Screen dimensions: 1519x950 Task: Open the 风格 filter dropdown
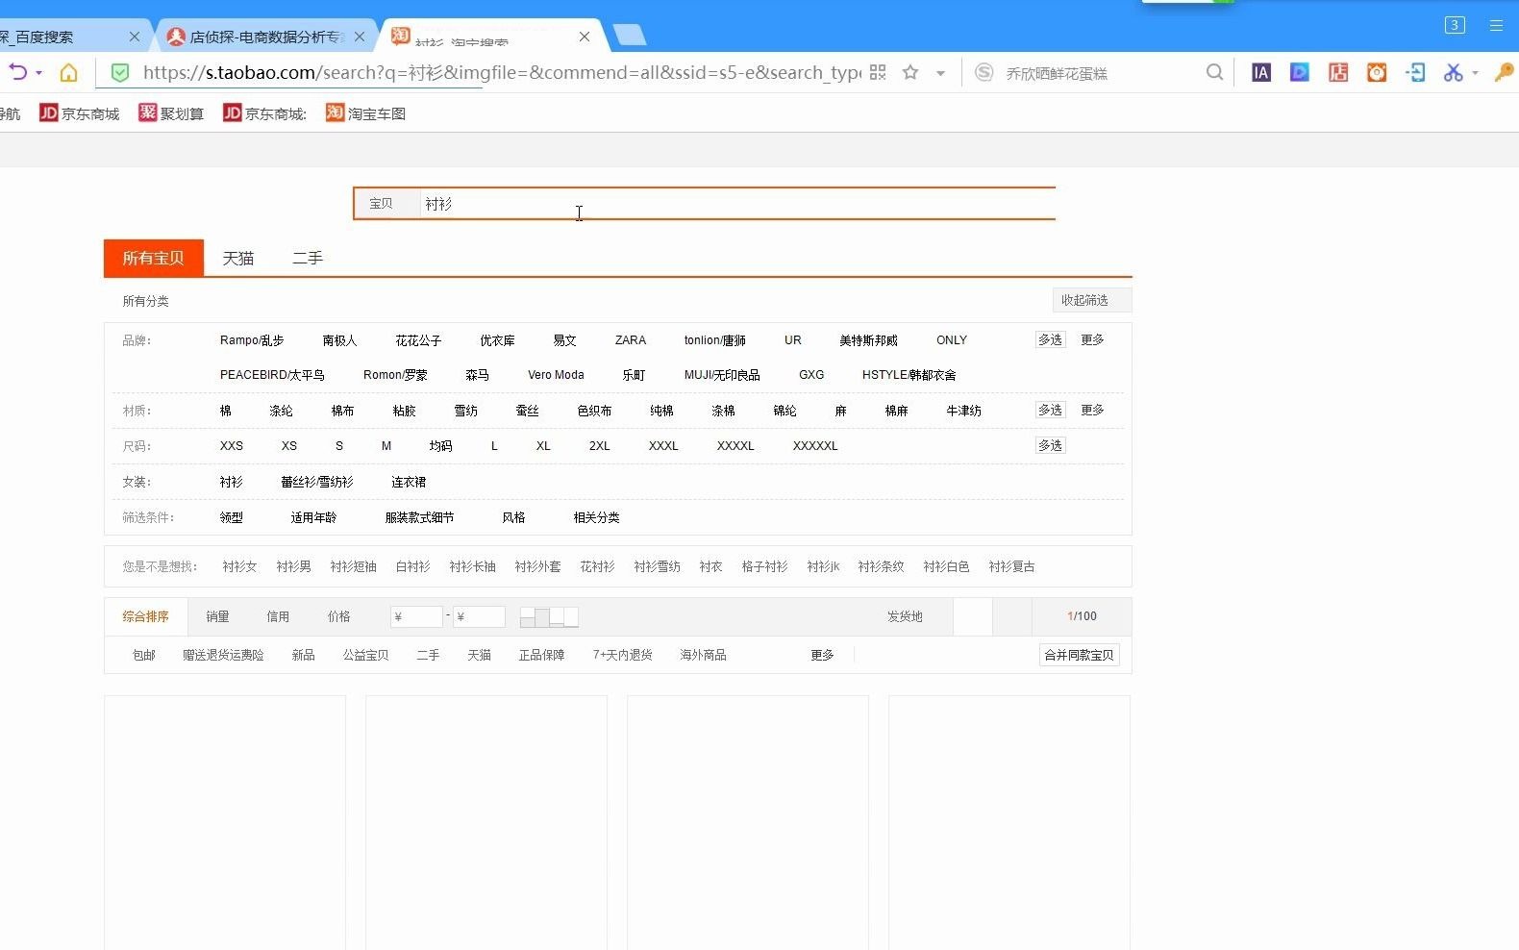point(513,517)
